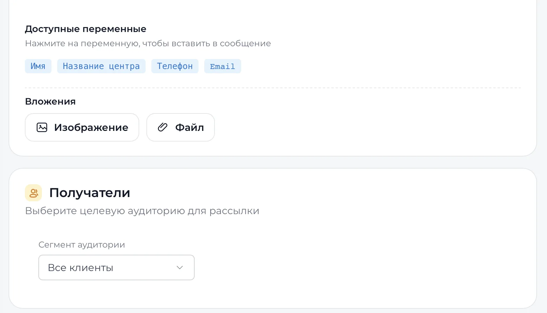Screen dimensions: 547x313
Task: Expand the chevron arrow next to Все клиенты
Action: tap(180, 267)
